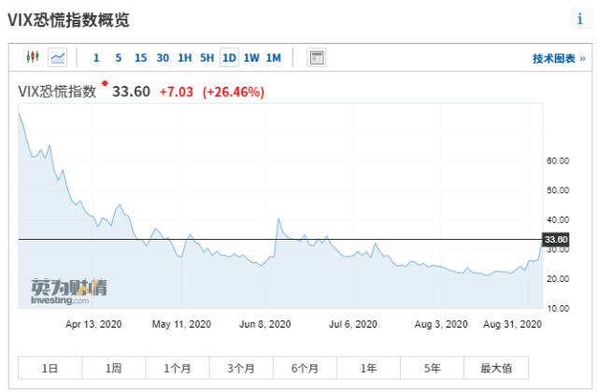
Task: Select the 1D interval button
Action: click(229, 58)
